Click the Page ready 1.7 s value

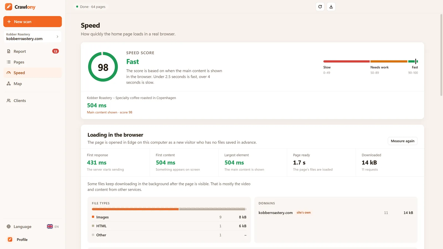pyautogui.click(x=299, y=163)
